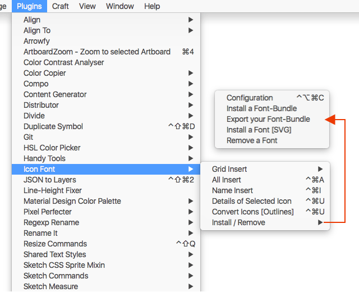Click Remove a Font entry
Screen dimensions: 359x292
(x=252, y=140)
